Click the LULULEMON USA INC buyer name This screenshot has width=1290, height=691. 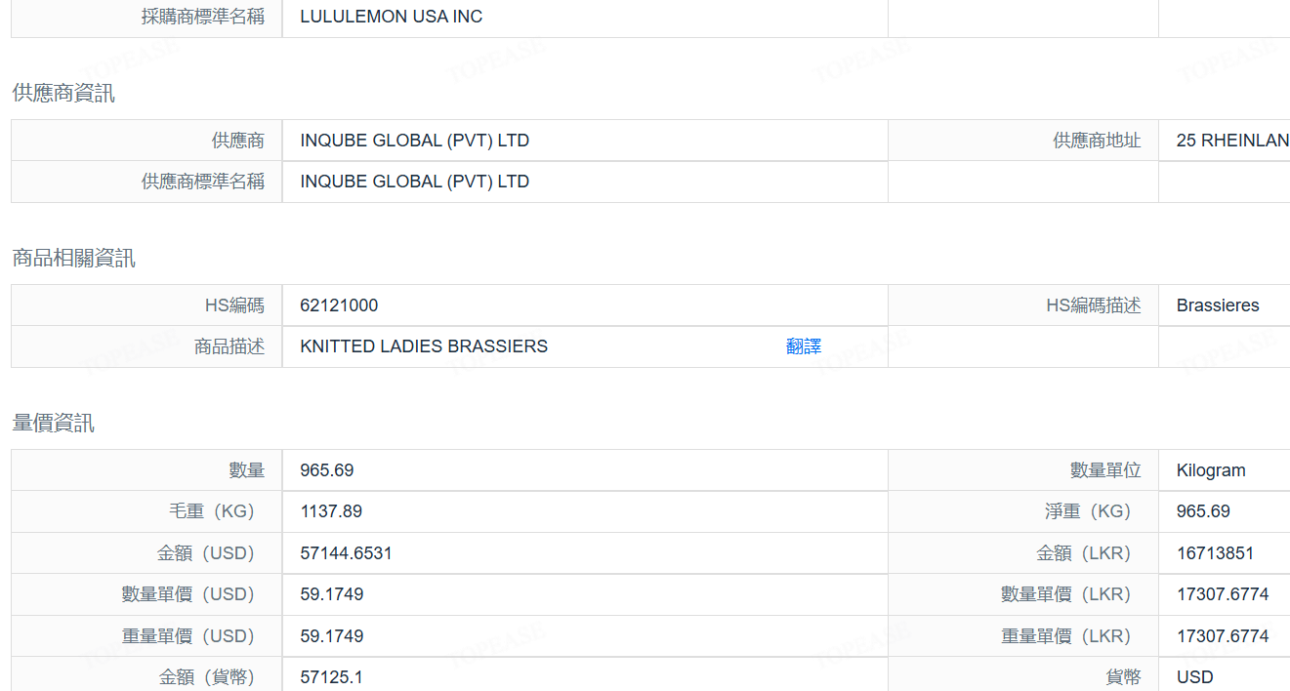tap(391, 17)
